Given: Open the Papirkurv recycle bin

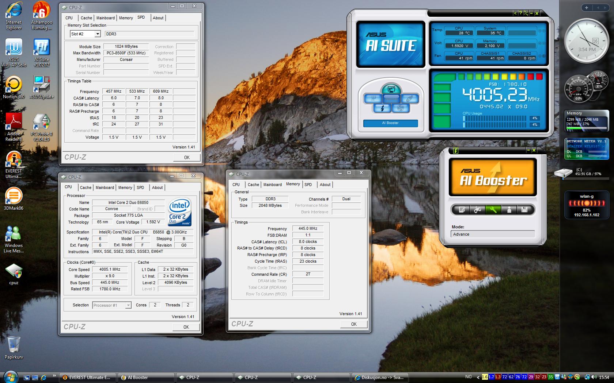Looking at the screenshot, I should click(14, 348).
